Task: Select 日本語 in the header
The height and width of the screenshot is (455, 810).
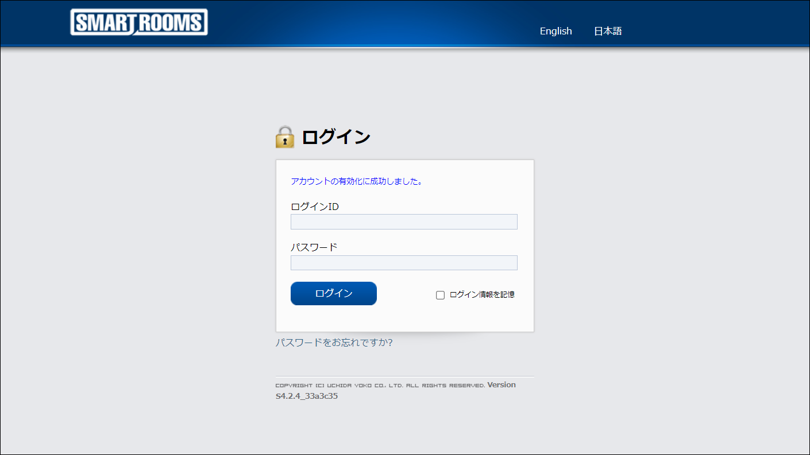Action: 608,31
